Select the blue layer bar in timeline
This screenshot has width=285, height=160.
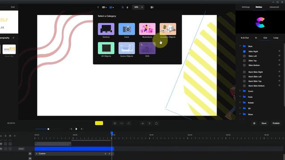point(74,149)
